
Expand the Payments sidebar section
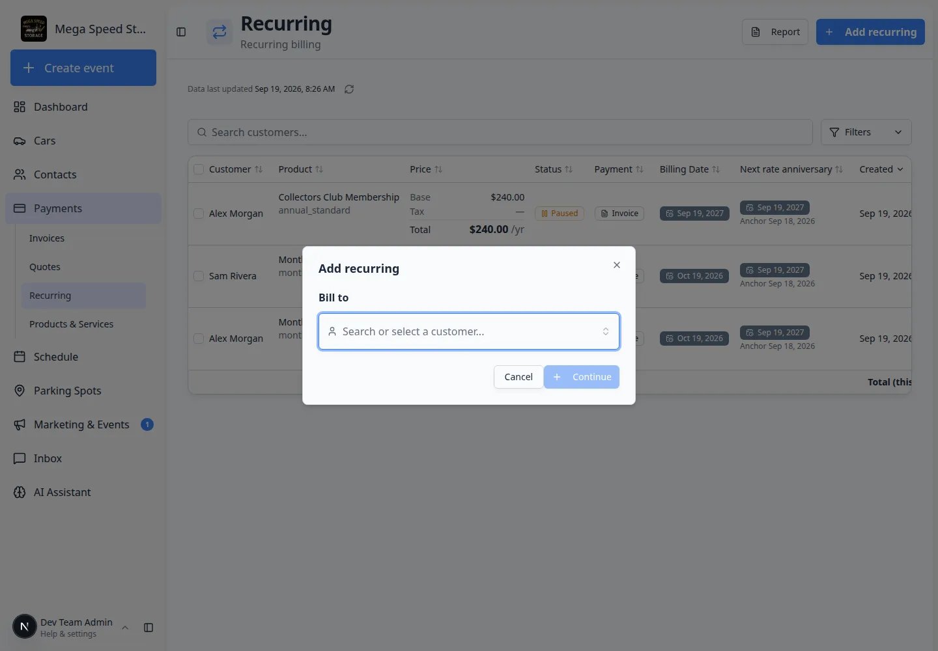[x=83, y=208]
